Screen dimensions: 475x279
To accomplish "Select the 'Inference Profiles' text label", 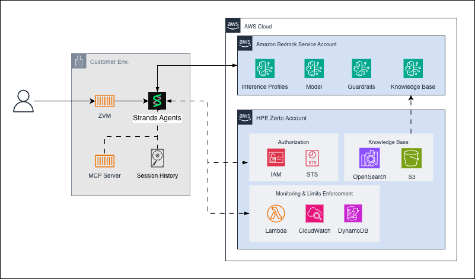I will pos(264,87).
